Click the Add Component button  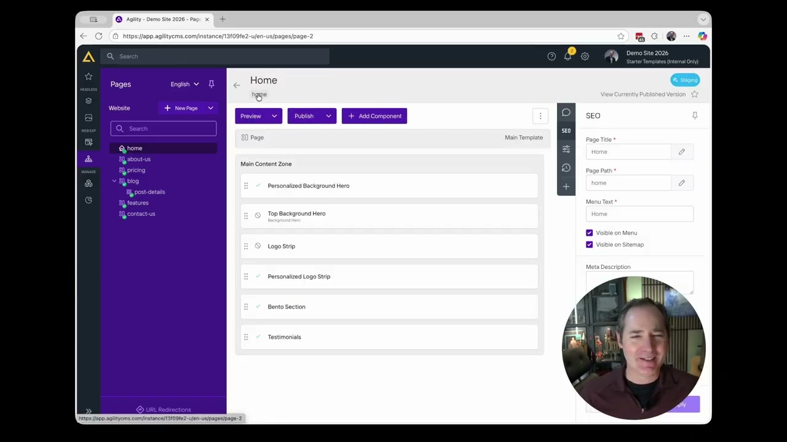[x=374, y=116]
